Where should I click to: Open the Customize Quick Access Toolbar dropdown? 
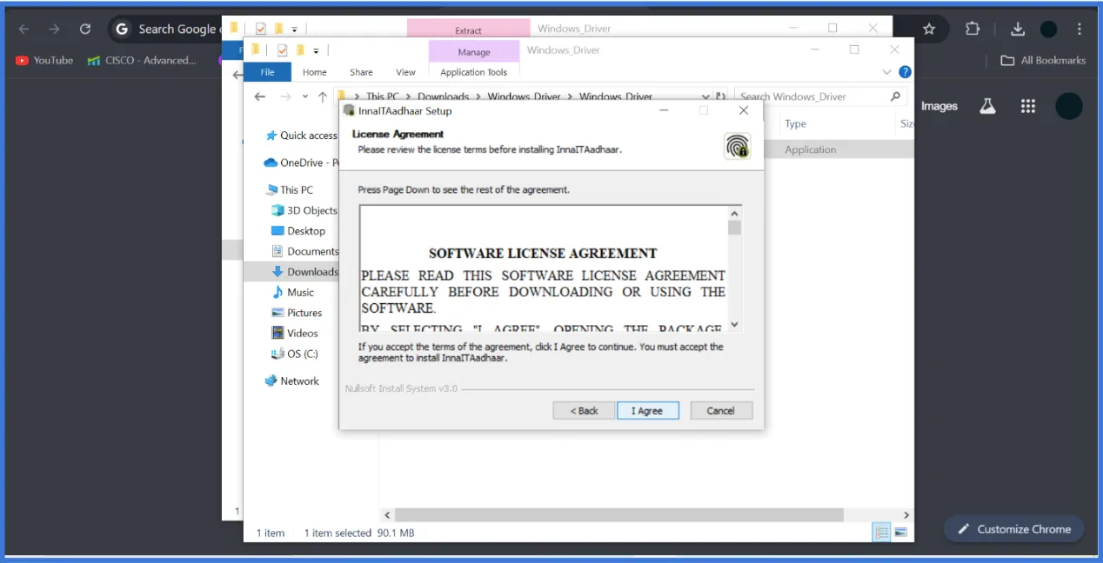316,51
